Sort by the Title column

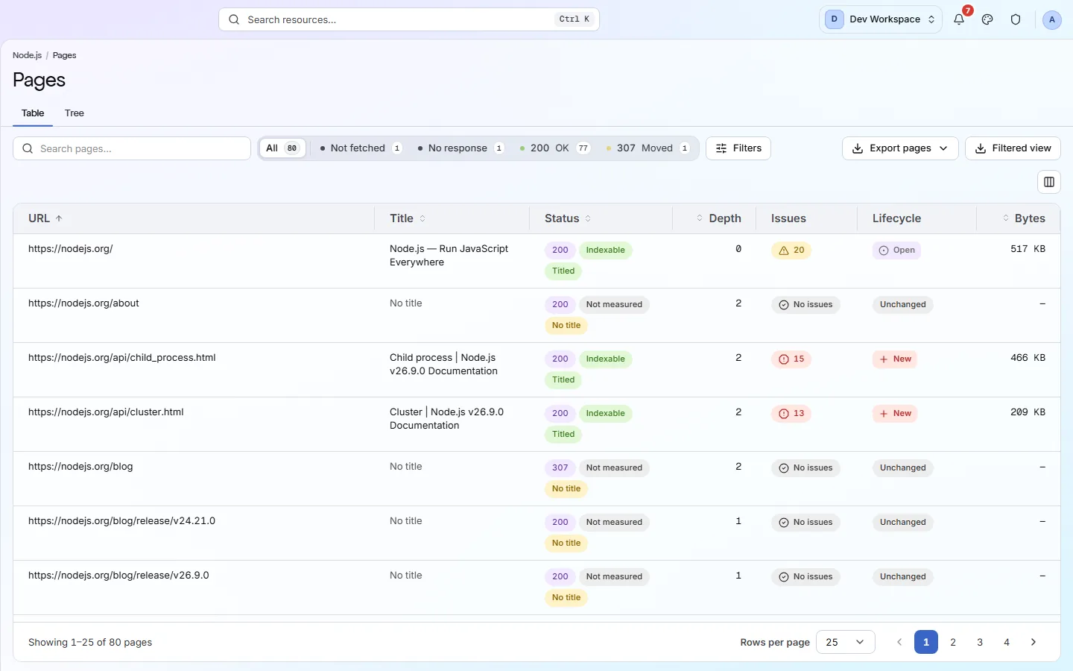point(408,218)
